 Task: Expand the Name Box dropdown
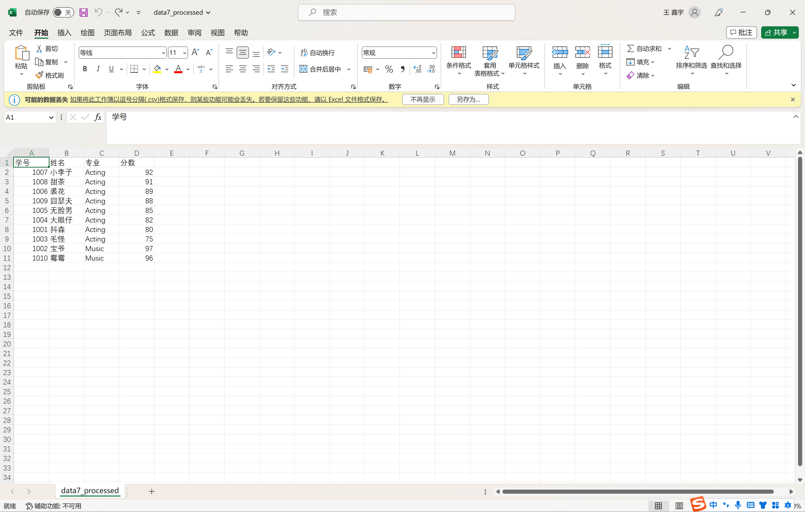point(51,117)
